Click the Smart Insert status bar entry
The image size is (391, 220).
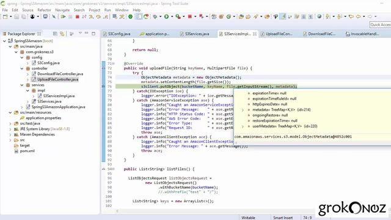pos(283,218)
